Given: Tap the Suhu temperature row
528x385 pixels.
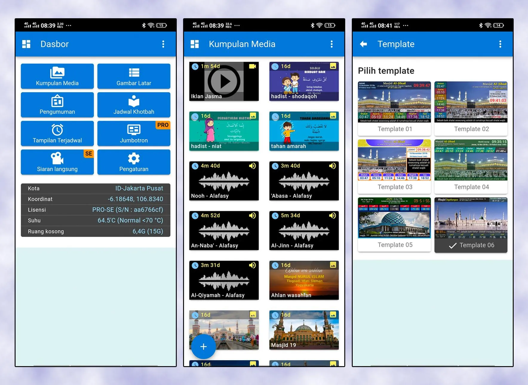Looking at the screenshot, I should click(96, 221).
